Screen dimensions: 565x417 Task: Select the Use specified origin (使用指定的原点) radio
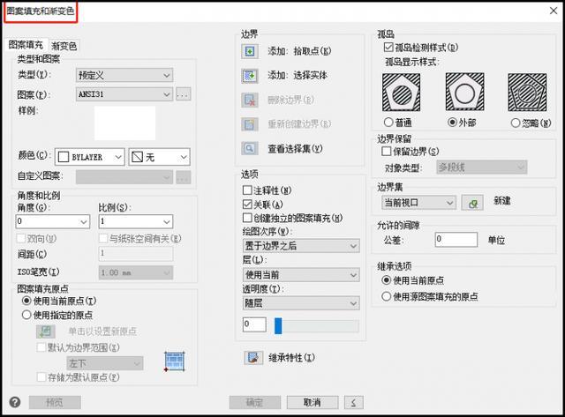(26, 314)
